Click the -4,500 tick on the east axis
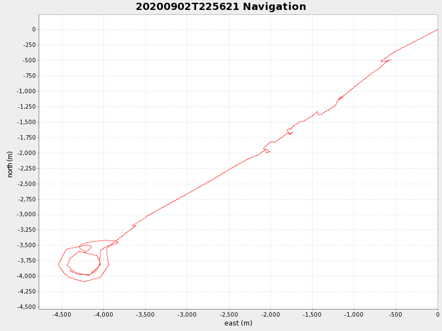 click(62, 315)
